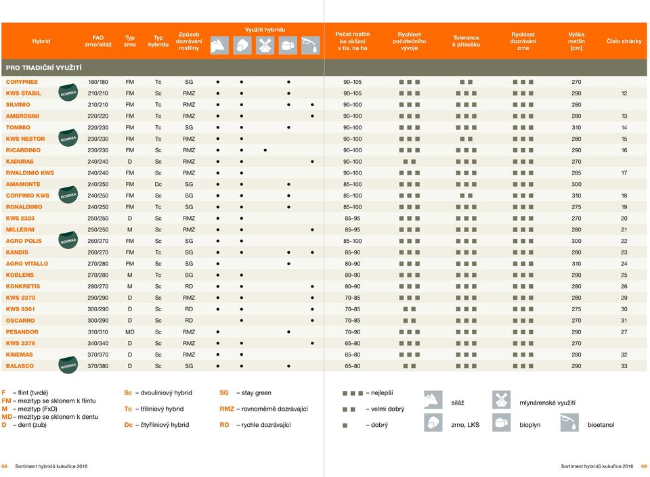Click plant height 285 for RIVALDINIO KWS
650x477 pixels.
point(576,173)
